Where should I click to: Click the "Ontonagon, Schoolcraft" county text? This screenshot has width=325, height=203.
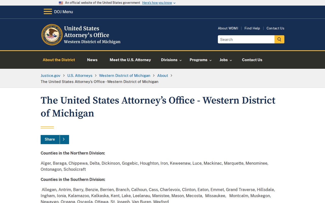click(63, 170)
